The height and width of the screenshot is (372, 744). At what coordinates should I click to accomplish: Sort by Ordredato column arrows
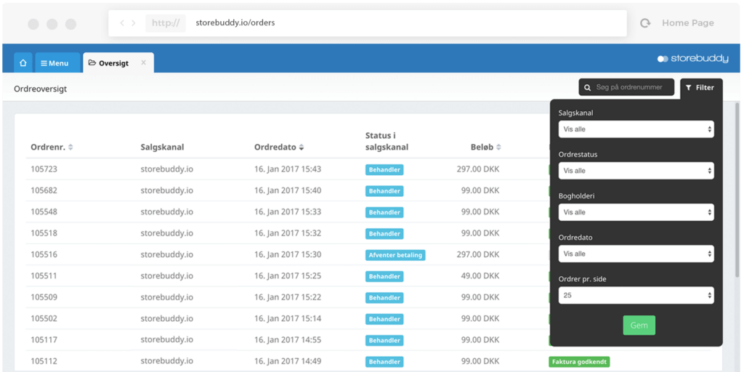[x=302, y=147]
